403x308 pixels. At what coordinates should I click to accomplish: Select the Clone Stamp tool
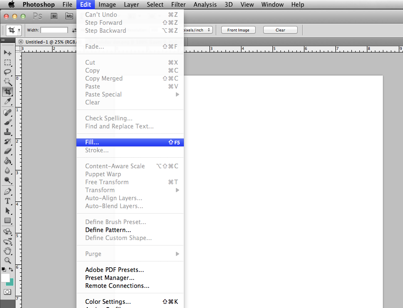[x=8, y=132]
